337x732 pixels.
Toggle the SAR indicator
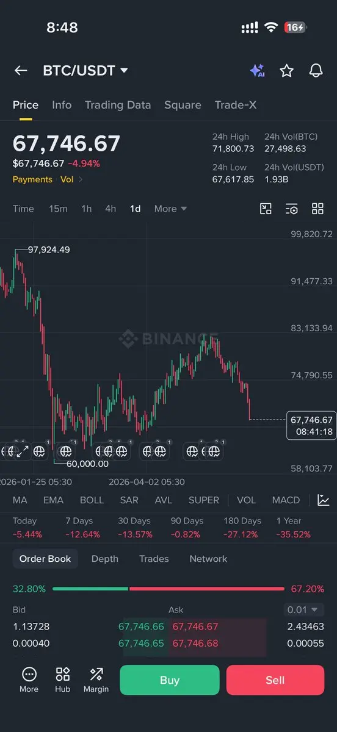(129, 500)
